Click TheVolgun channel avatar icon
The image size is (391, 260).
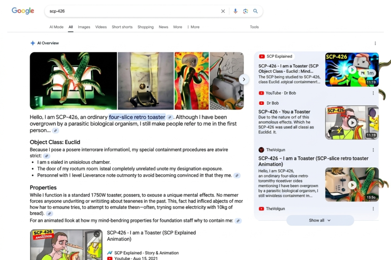pyautogui.click(x=262, y=150)
